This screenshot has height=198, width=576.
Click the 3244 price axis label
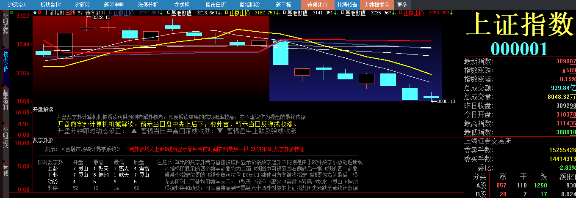click(23, 44)
